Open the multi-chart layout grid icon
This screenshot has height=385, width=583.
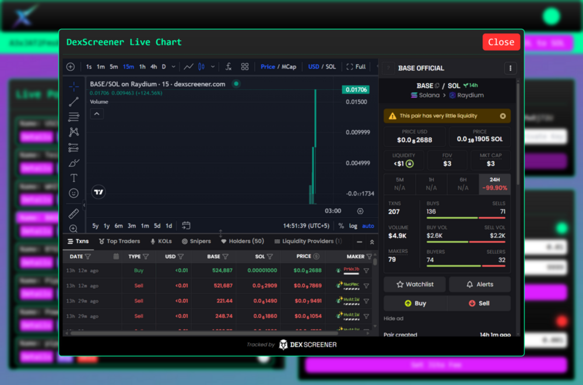(x=245, y=66)
